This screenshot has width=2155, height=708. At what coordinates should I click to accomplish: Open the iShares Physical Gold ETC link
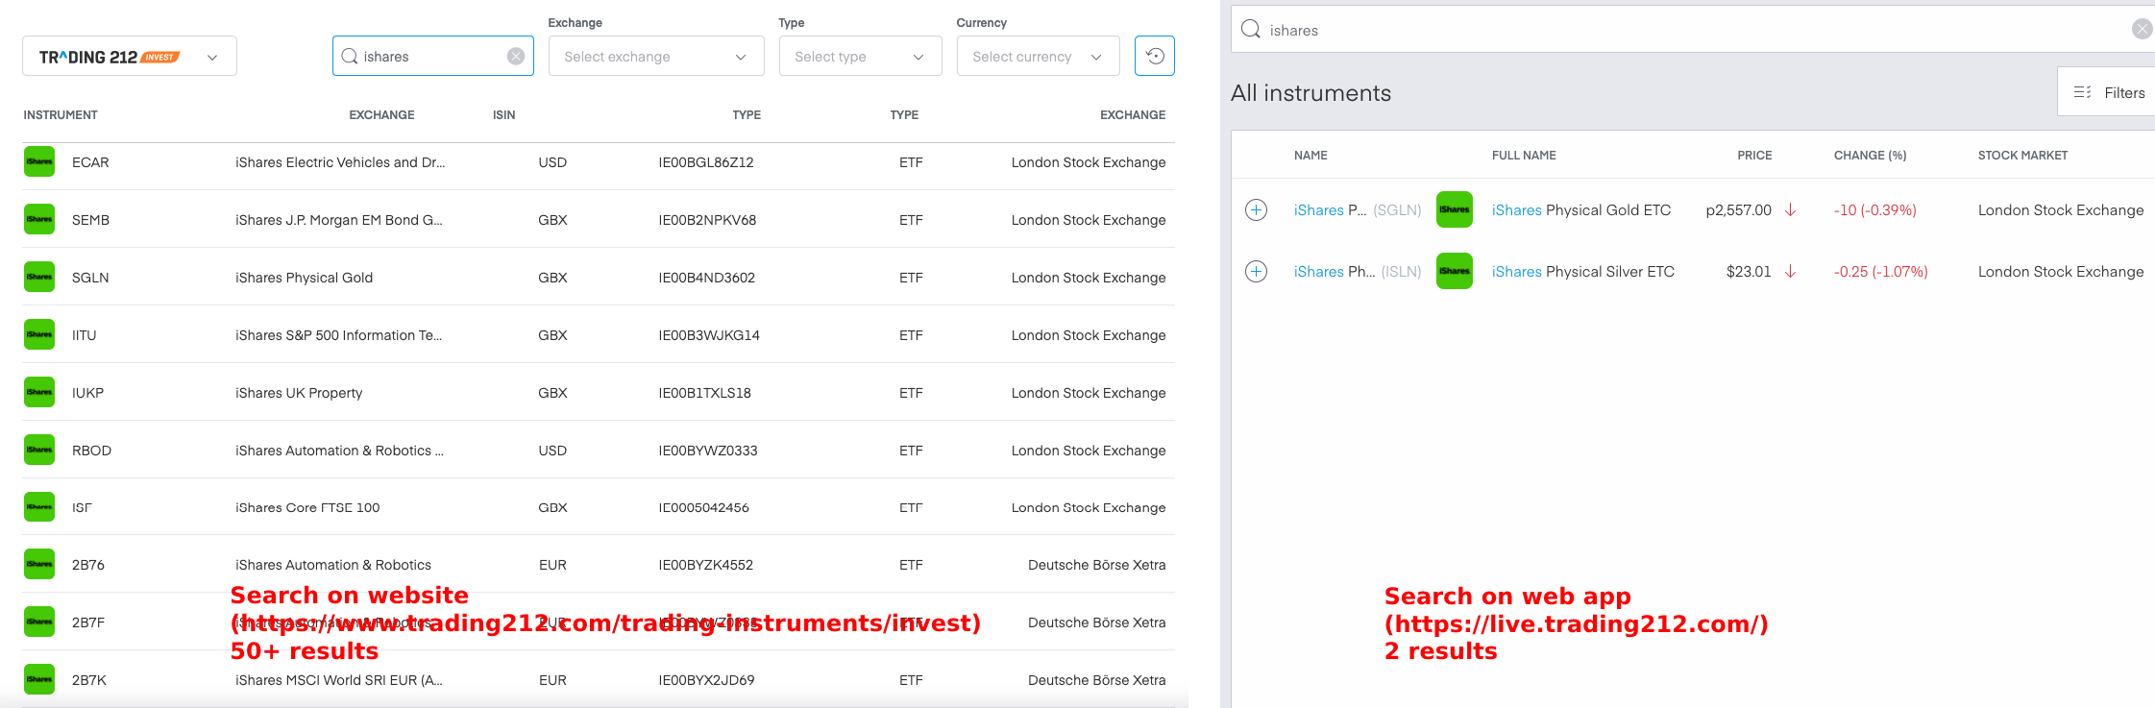1580,209
